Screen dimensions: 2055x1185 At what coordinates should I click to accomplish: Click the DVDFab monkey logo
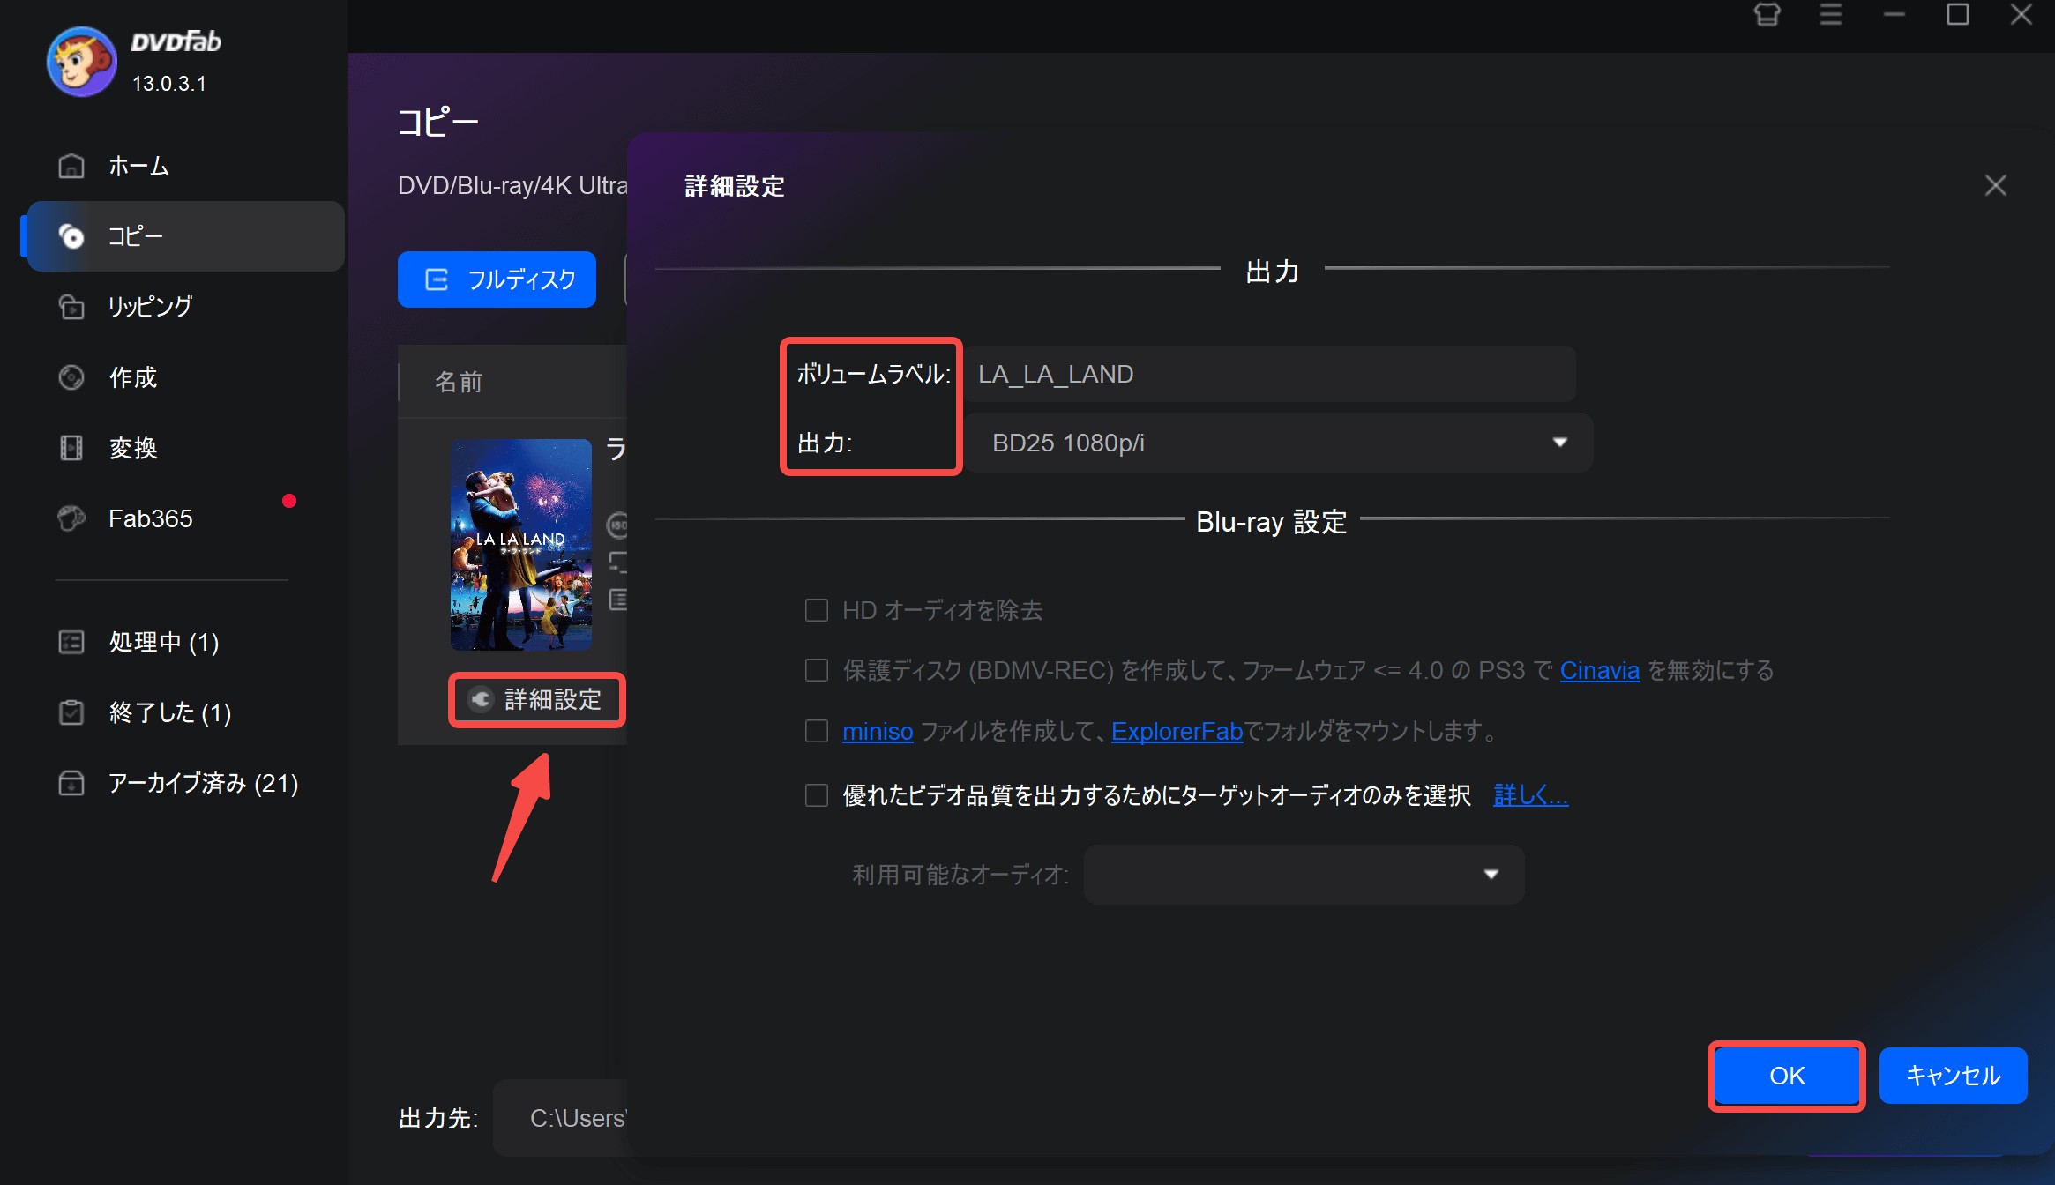tap(81, 61)
